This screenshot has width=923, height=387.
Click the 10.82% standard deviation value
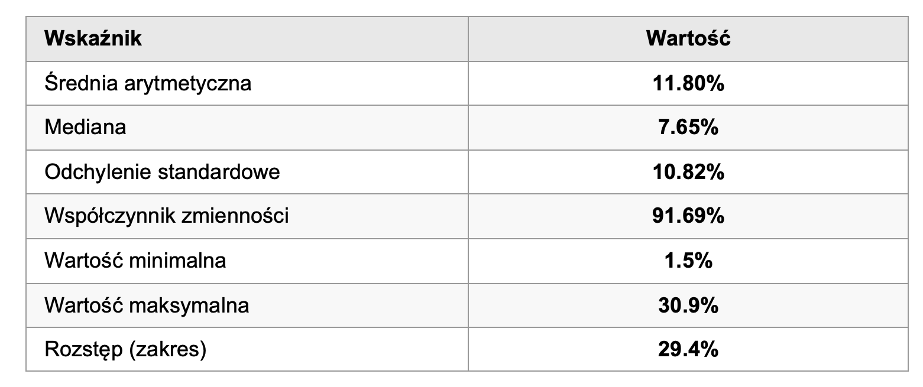[x=688, y=172]
